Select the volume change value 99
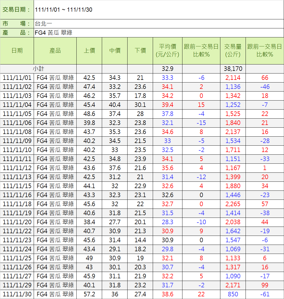The width and height of the screenshot is (284, 299). tap(265, 285)
